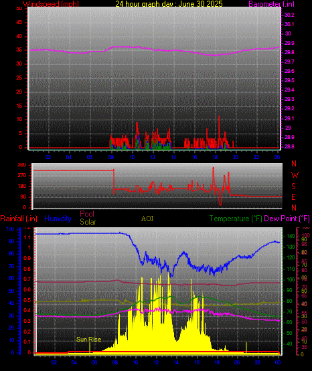
Task: Click the wind direction N label at top
Action: 294,164
